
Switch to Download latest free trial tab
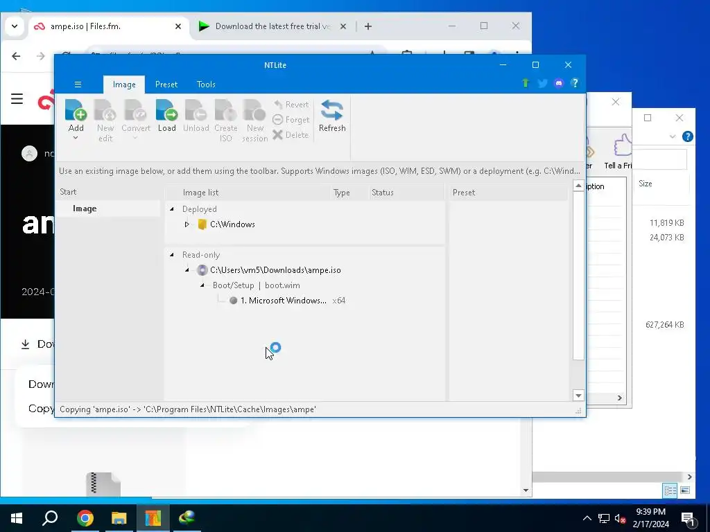[x=273, y=26]
